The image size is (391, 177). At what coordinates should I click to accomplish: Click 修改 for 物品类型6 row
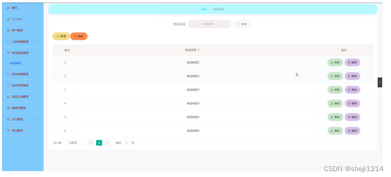tap(335, 131)
